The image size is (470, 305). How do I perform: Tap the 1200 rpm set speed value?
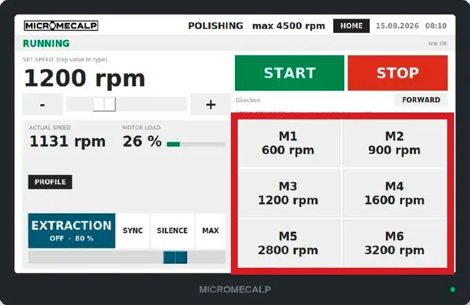tap(84, 79)
